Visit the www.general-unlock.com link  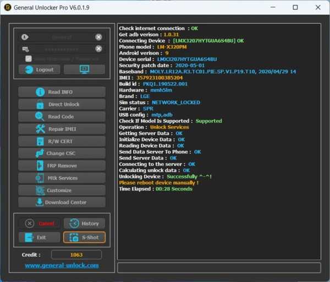pos(62,265)
